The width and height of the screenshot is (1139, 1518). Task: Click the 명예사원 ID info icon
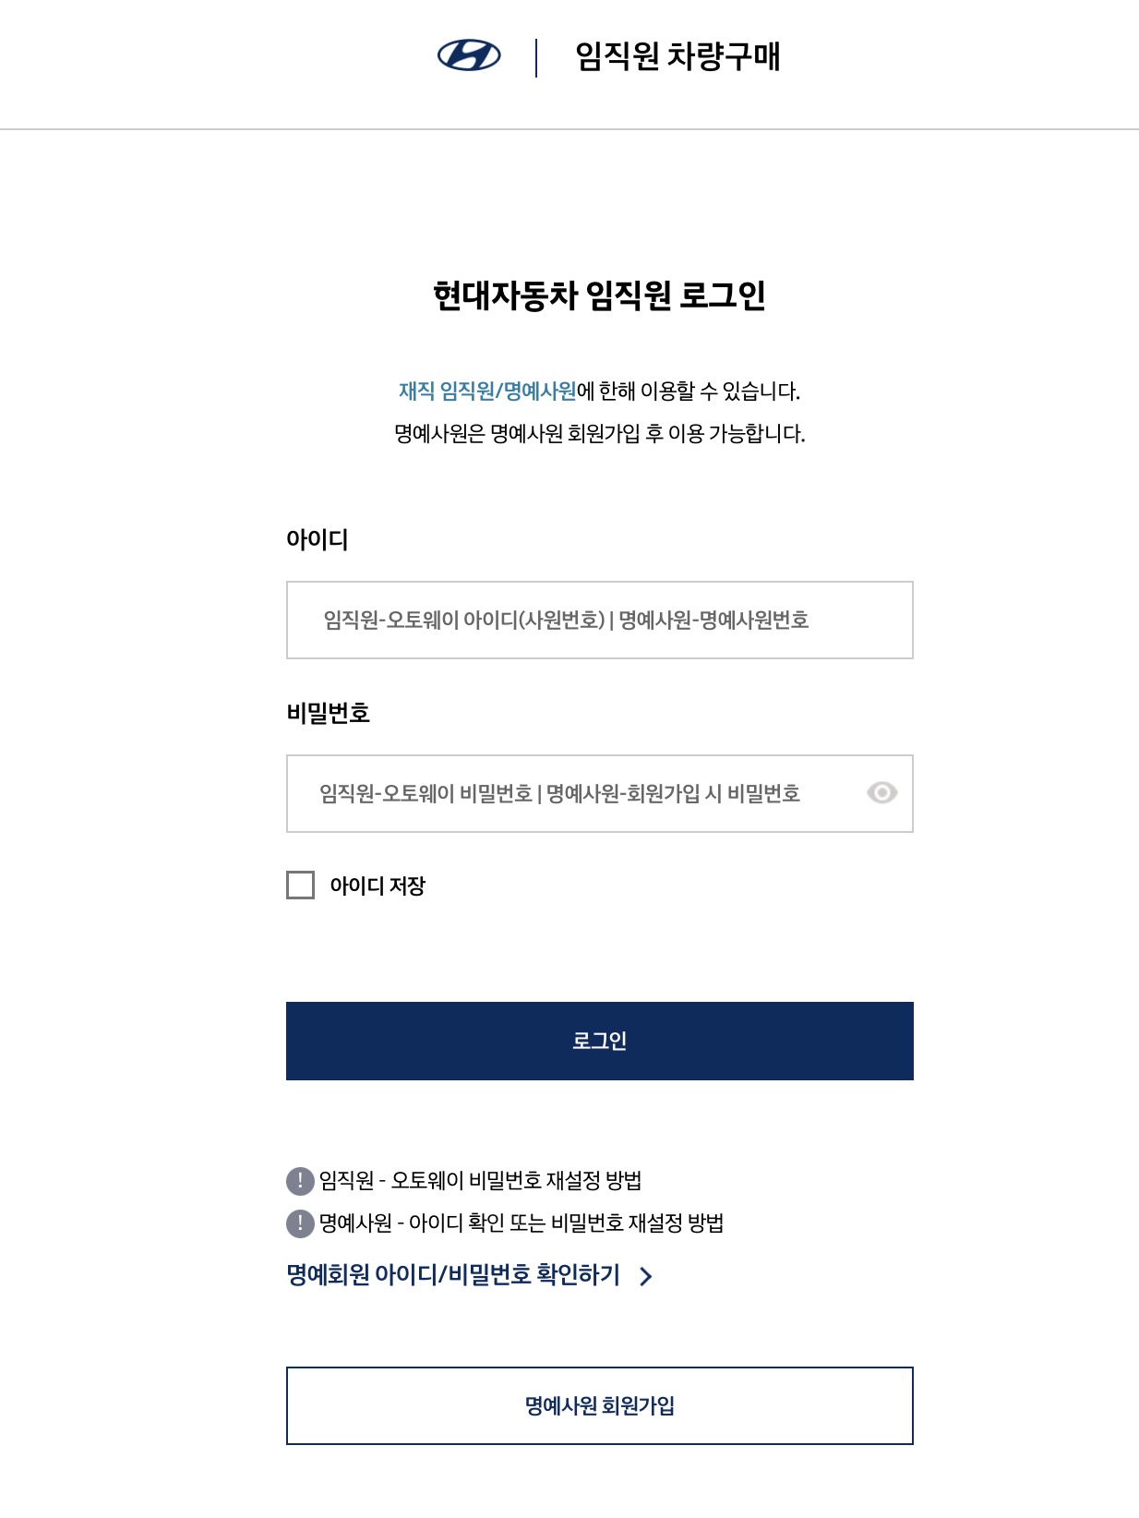click(x=298, y=1223)
